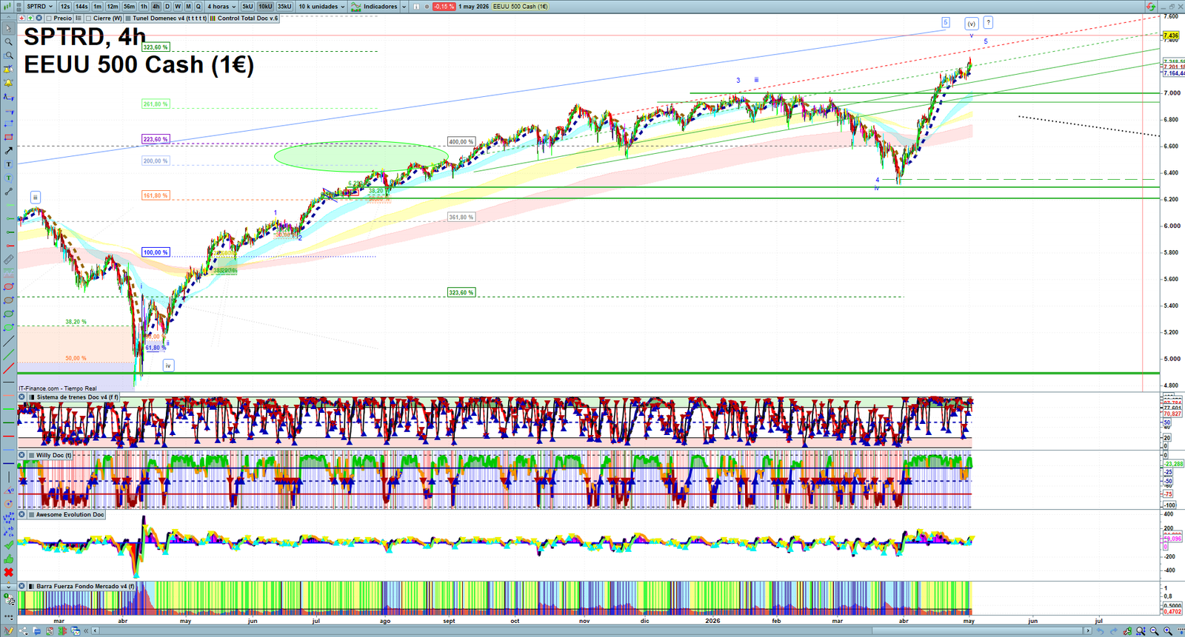Screen dimensions: 1185x637
Task: Click the red plus add-indicator icon
Action: (21, 18)
